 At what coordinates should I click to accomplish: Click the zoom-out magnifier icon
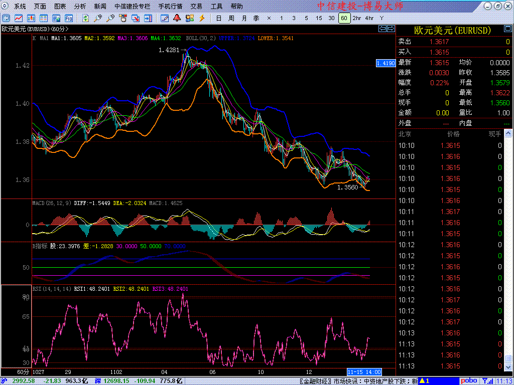pyautogui.click(x=110, y=18)
